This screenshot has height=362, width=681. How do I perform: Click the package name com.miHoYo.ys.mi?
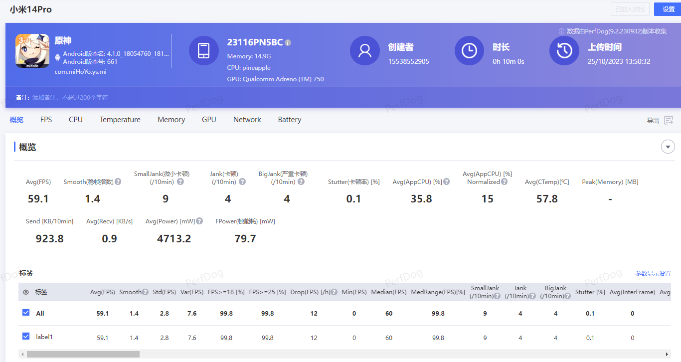pos(80,71)
